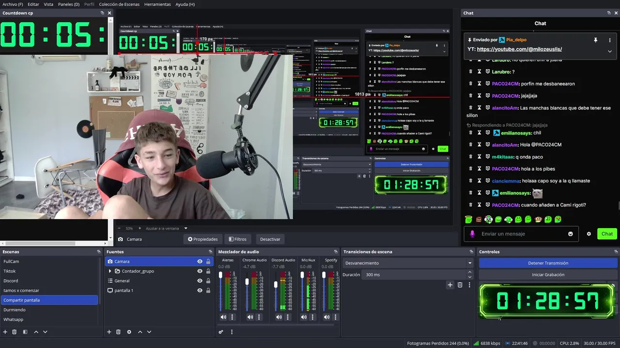Open advanced audio properties gears icon
This screenshot has height=348, width=620.
pyautogui.click(x=221, y=332)
